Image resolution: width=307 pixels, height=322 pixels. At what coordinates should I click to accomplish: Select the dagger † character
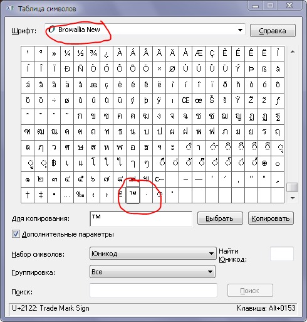click(x=28, y=195)
